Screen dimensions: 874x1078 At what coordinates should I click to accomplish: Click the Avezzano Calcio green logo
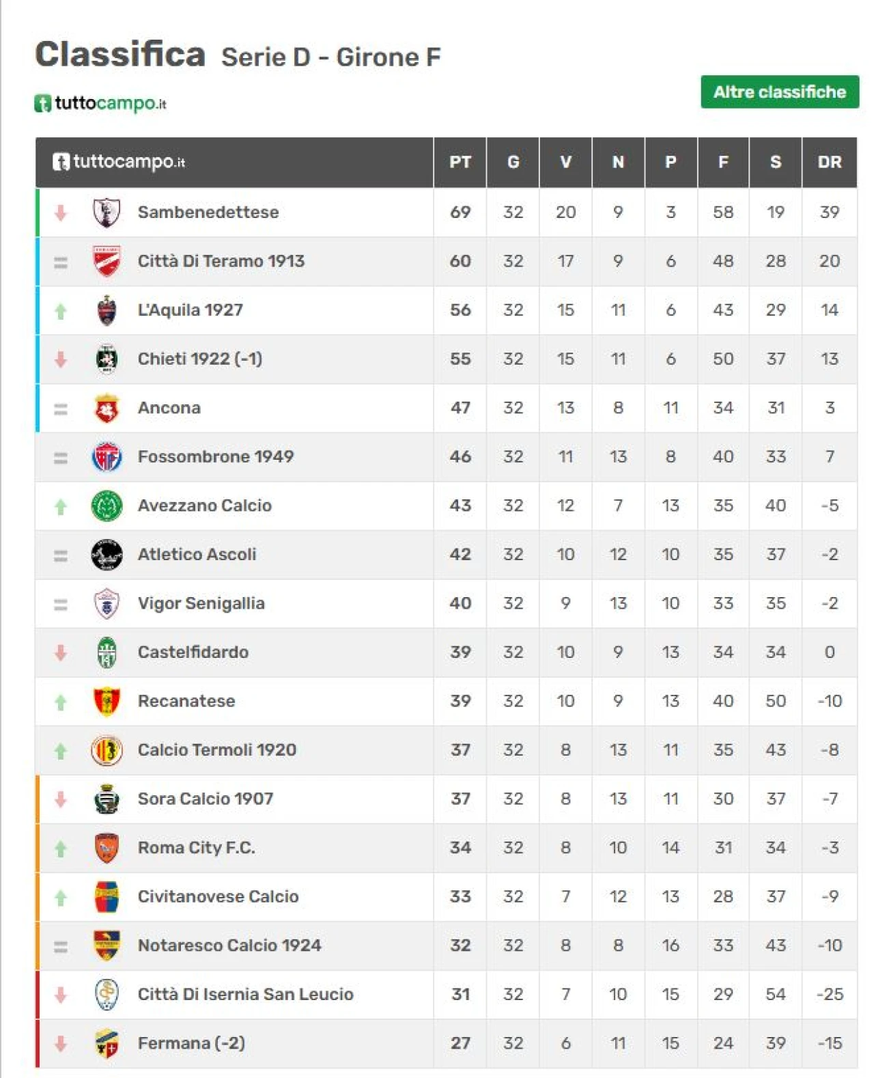(x=107, y=506)
